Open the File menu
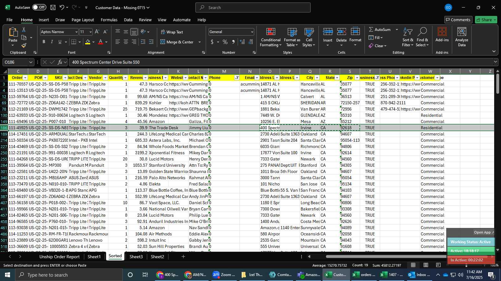This screenshot has width=501, height=281. 9,20
